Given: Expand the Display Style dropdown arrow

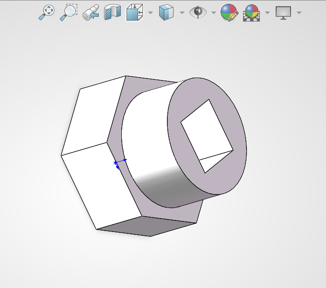Looking at the screenshot, I should 182,12.
